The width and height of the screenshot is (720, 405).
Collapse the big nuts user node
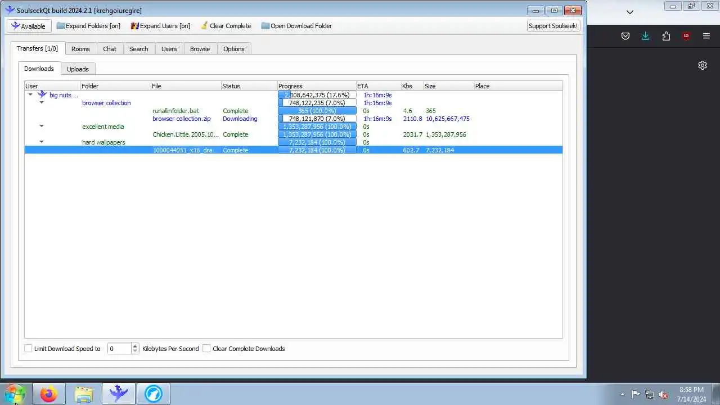tap(30, 95)
